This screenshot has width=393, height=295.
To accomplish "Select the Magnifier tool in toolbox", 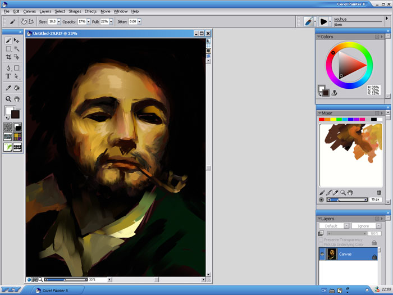I will [x=8, y=99].
